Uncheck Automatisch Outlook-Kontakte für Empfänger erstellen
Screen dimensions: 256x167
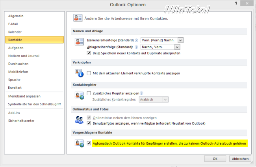[89, 143]
